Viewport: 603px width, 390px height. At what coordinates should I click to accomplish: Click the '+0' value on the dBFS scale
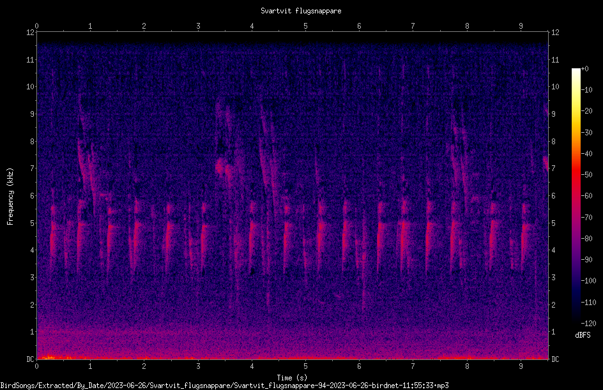pos(584,69)
